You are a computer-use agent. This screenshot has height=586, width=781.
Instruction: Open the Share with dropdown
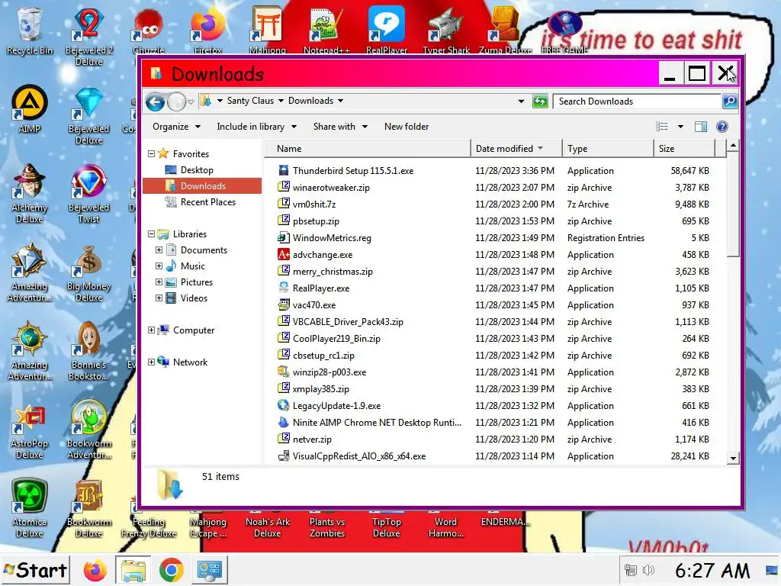(340, 127)
